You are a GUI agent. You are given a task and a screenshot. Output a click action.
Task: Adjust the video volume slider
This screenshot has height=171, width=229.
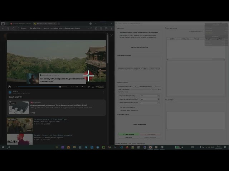tap(83, 87)
